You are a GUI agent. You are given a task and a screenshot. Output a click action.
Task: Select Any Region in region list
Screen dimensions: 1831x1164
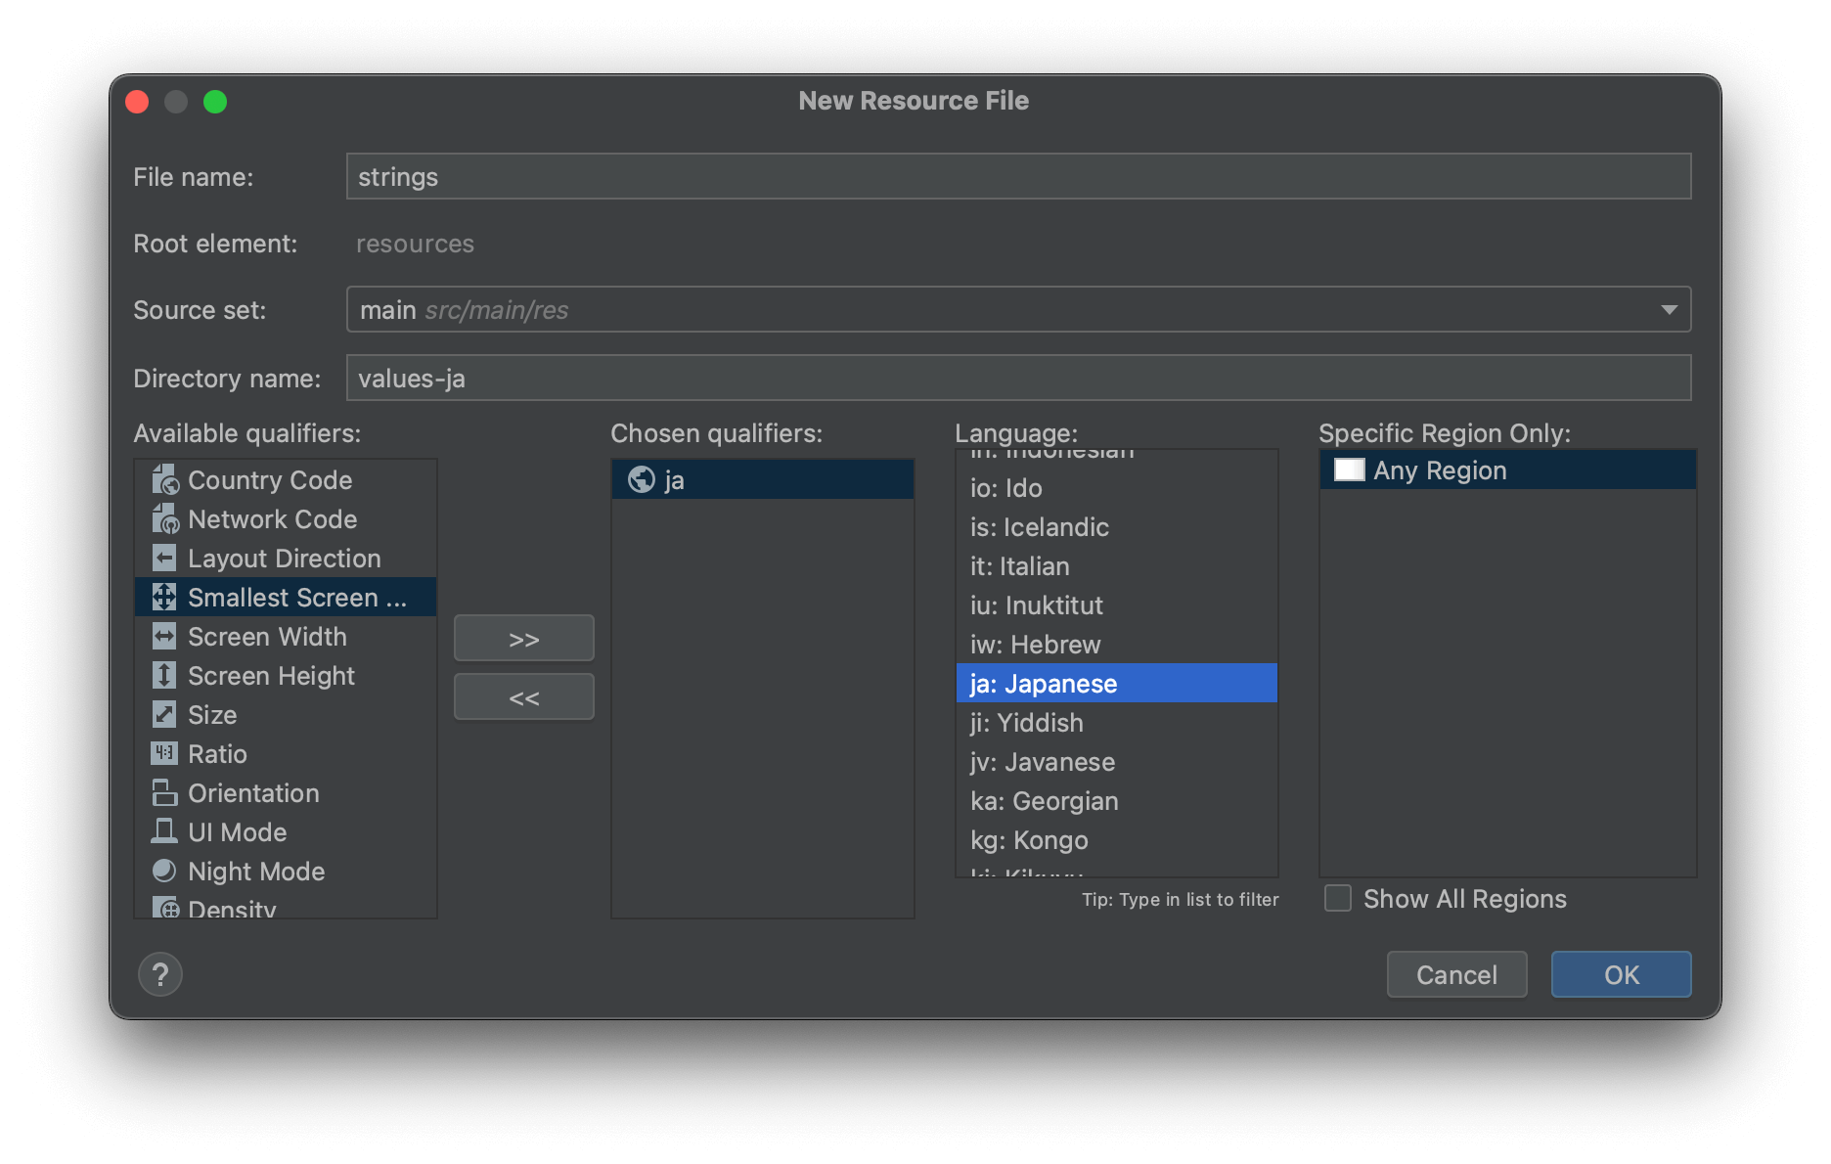pos(1507,470)
